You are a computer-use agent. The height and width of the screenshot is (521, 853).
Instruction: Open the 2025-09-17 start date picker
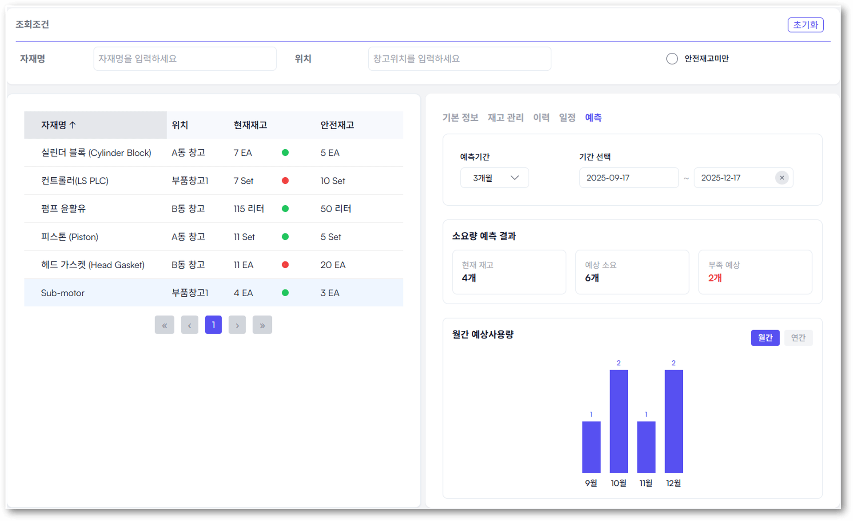click(629, 178)
